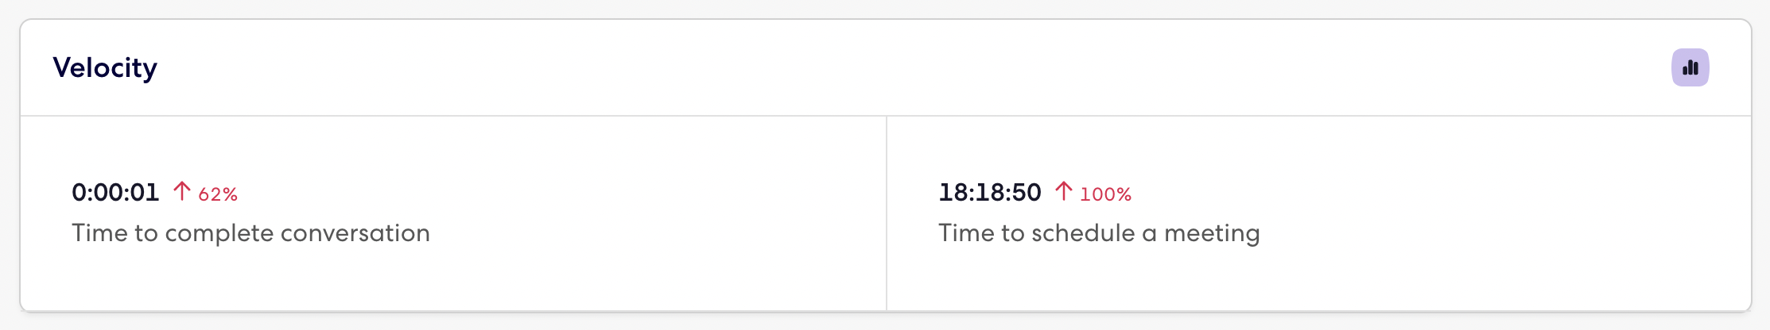1770x330 pixels.
Task: Click the vertical divider between the two metrics
Action: [x=887, y=213]
